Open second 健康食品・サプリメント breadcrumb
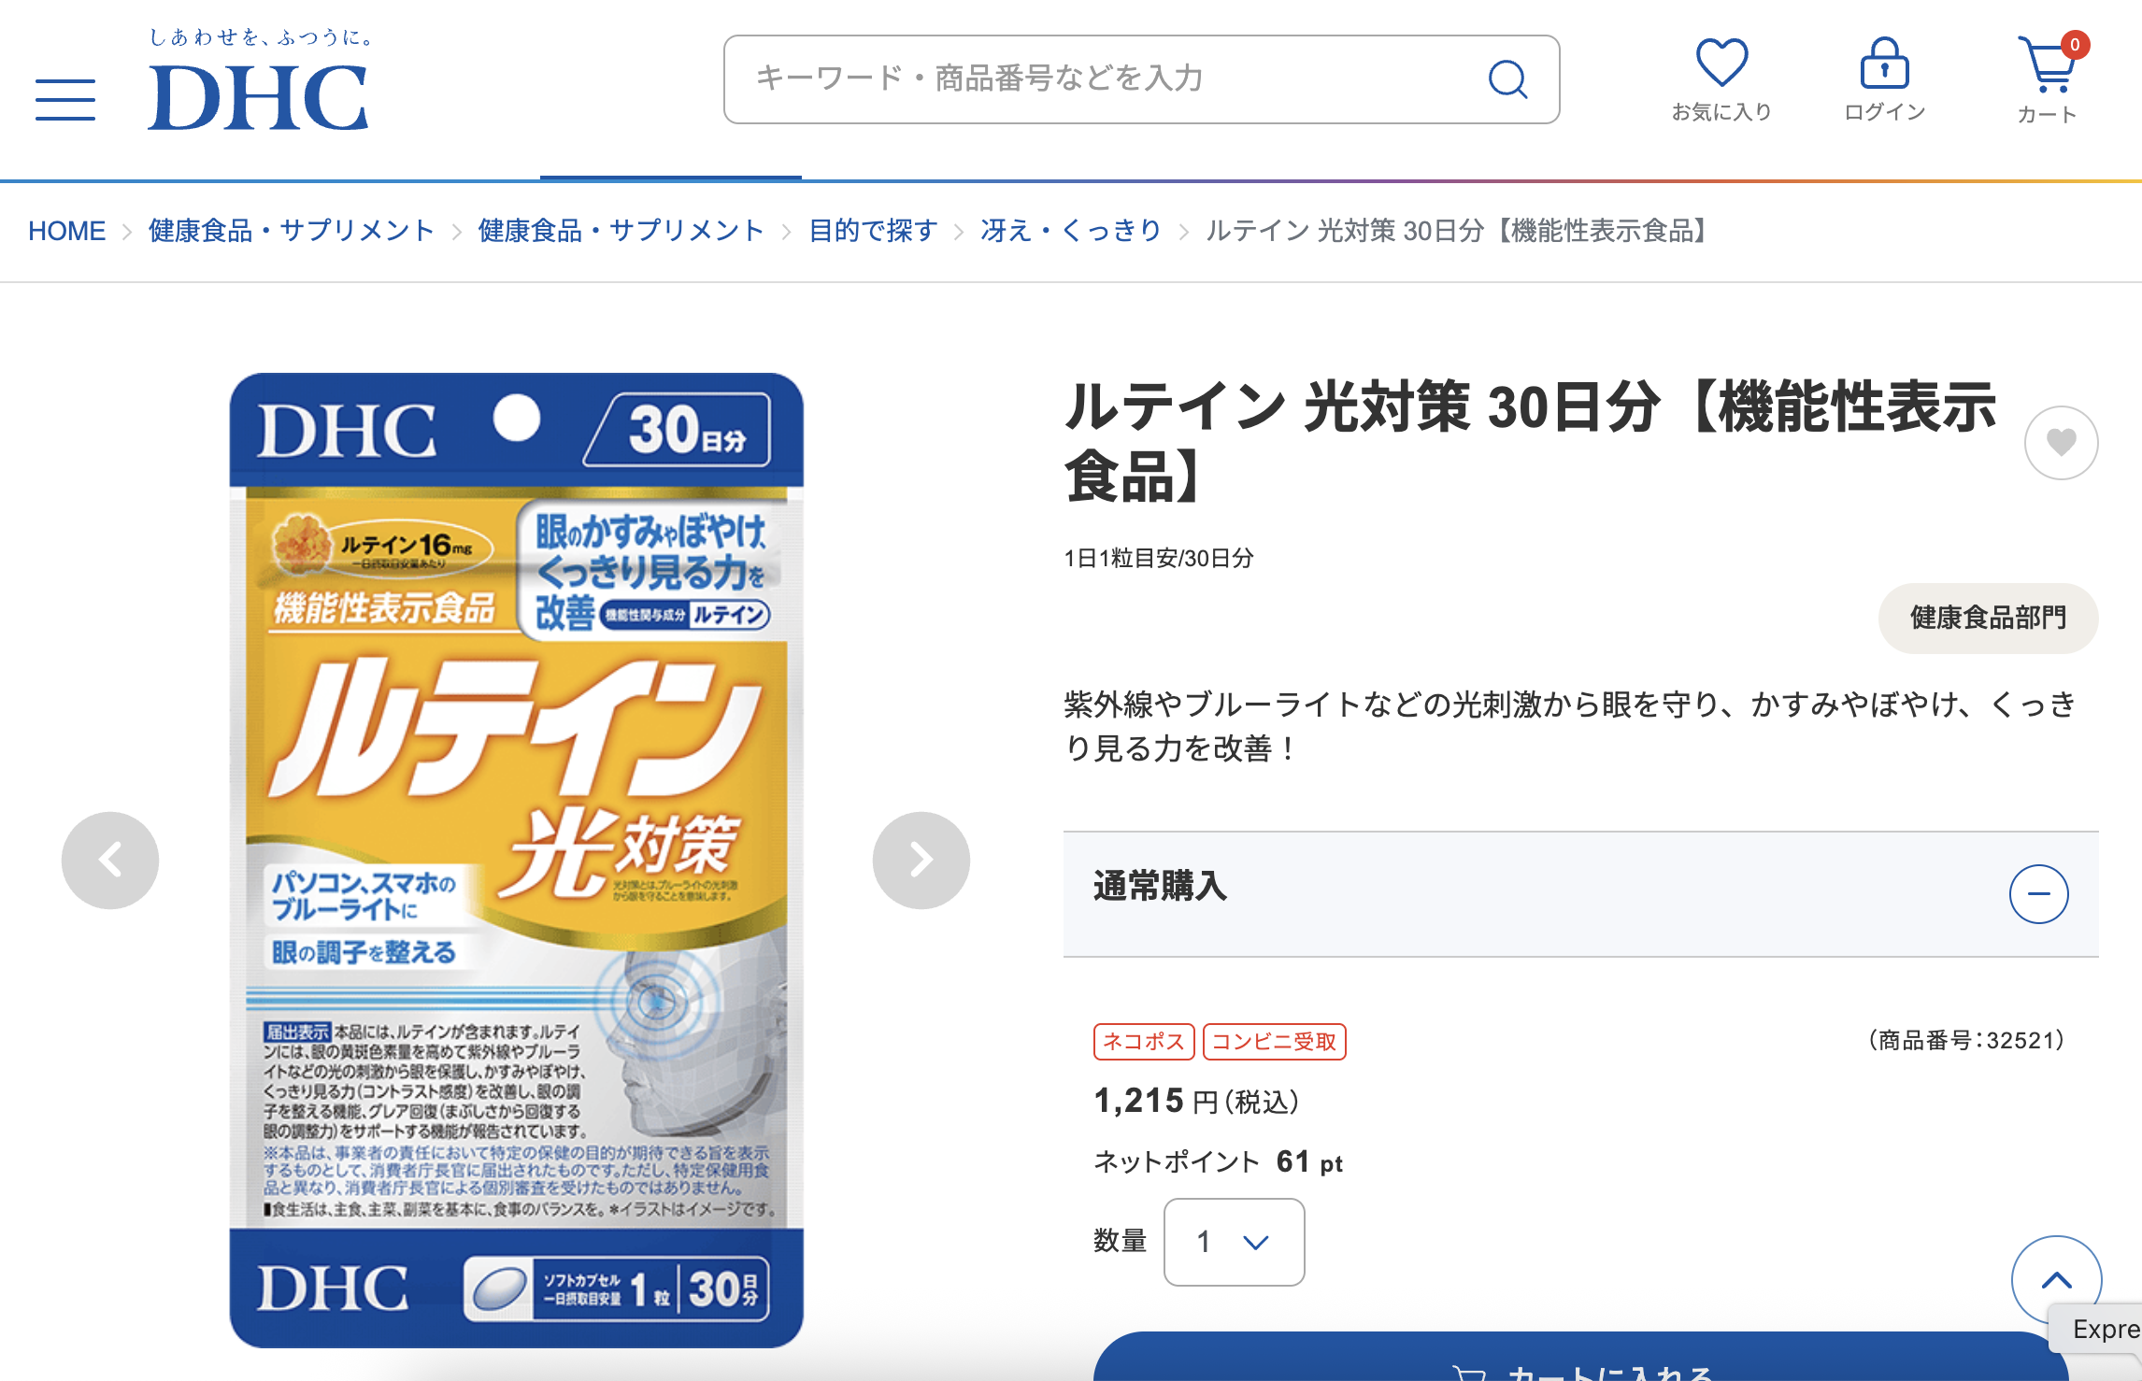 [x=621, y=231]
